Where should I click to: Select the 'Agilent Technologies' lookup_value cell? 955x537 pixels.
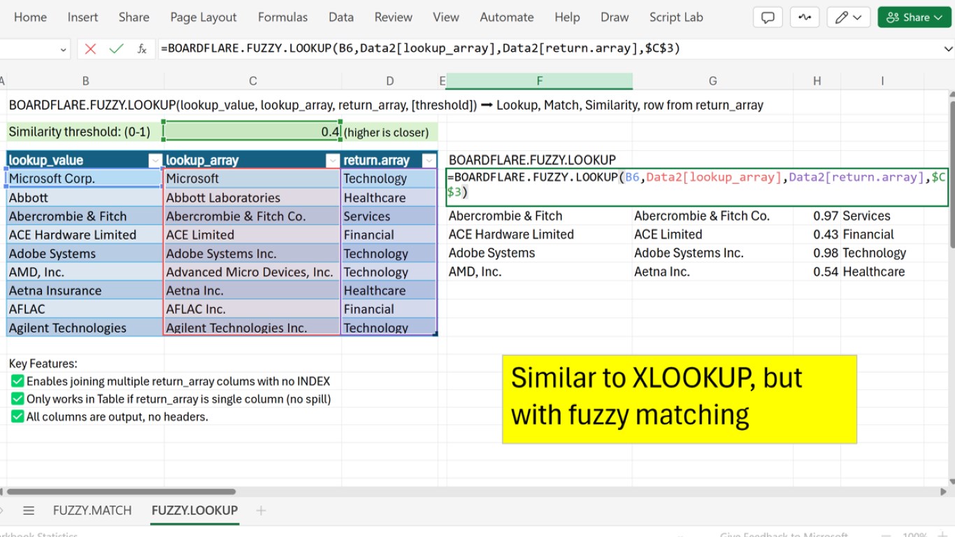coord(85,328)
